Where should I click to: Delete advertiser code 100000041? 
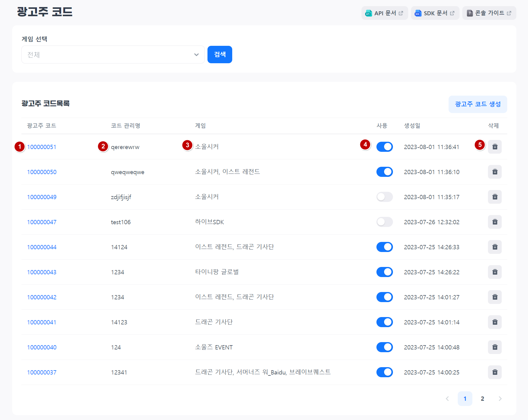[x=495, y=322]
